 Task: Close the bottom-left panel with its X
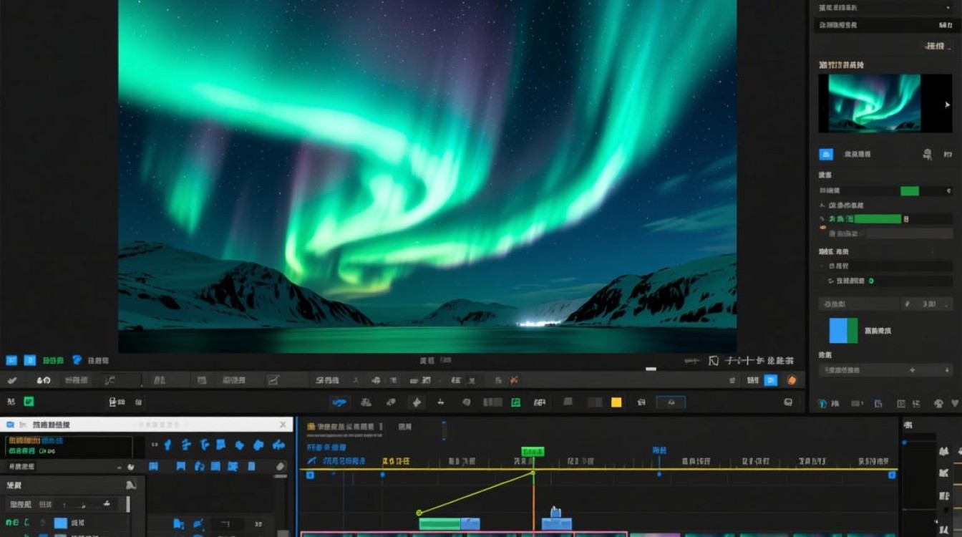tap(283, 425)
